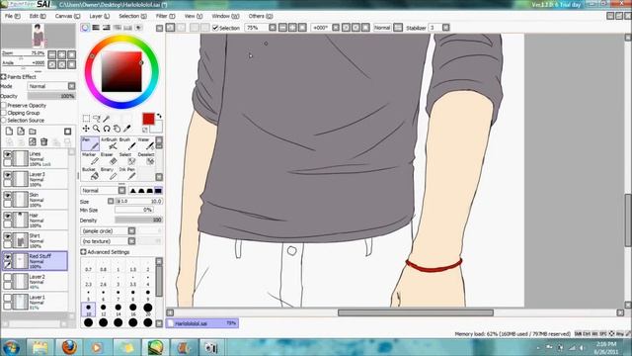Activate the rectangular selection tool

click(86, 119)
